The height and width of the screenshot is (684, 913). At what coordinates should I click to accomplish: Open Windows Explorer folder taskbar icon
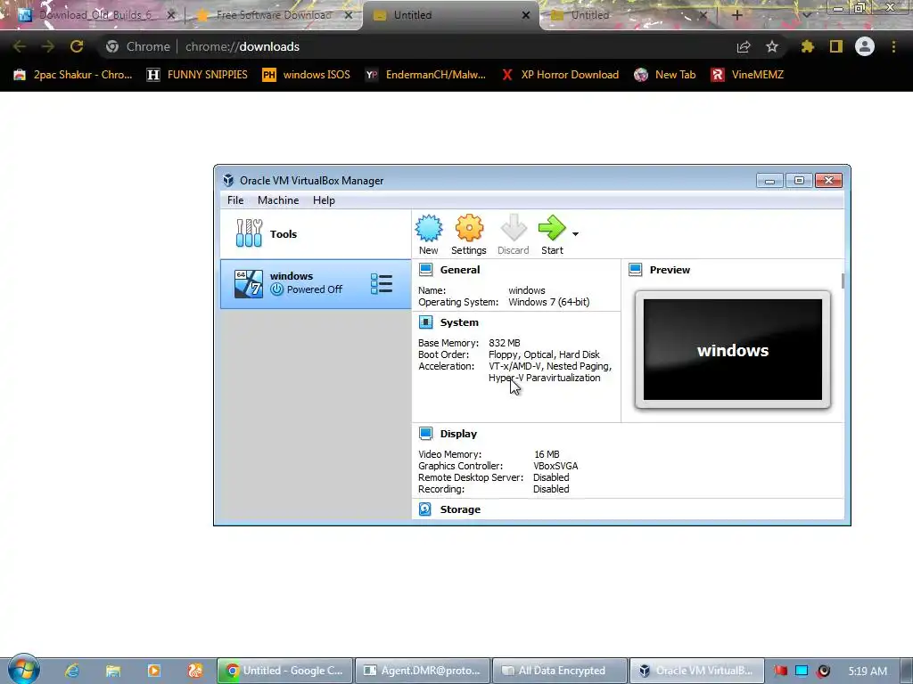pyautogui.click(x=113, y=671)
